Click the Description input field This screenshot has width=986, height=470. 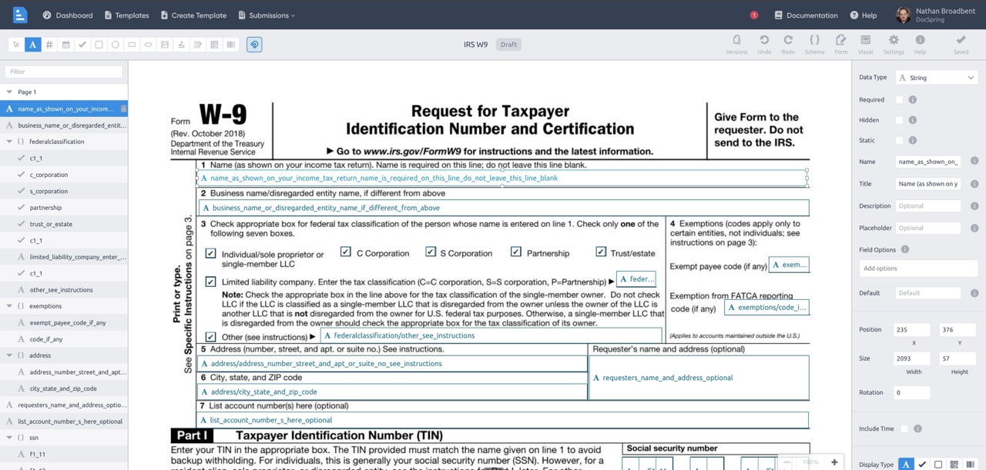point(928,206)
